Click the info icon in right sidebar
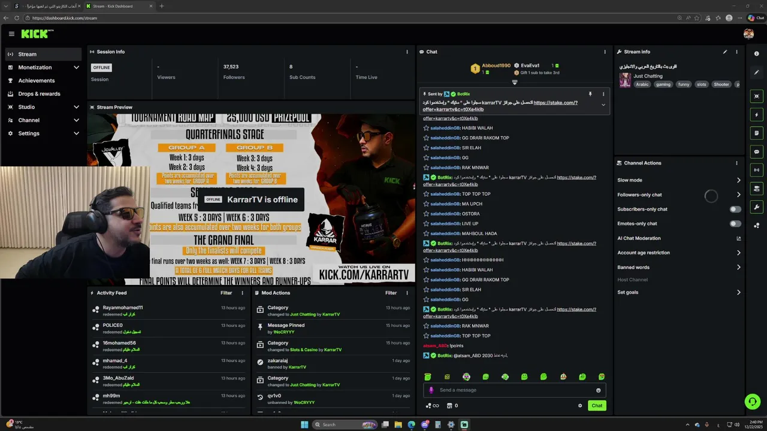Screen dimensions: 767x431 pos(757,54)
